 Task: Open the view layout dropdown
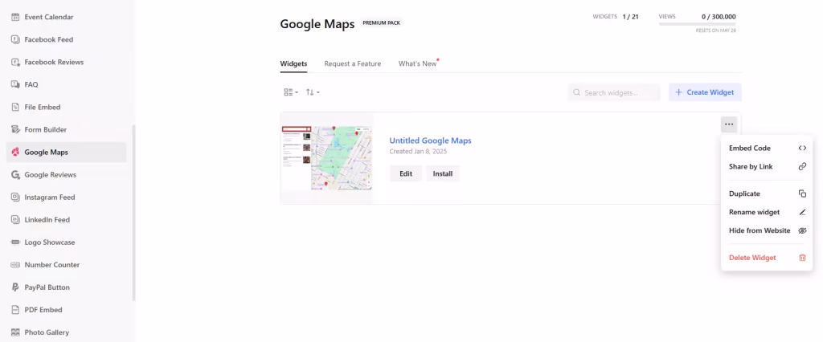click(x=291, y=92)
